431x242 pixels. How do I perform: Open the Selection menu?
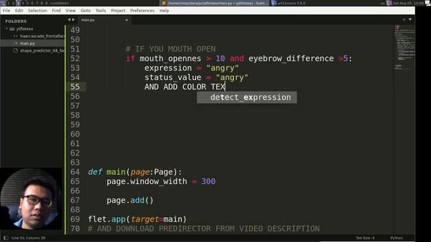click(38, 11)
